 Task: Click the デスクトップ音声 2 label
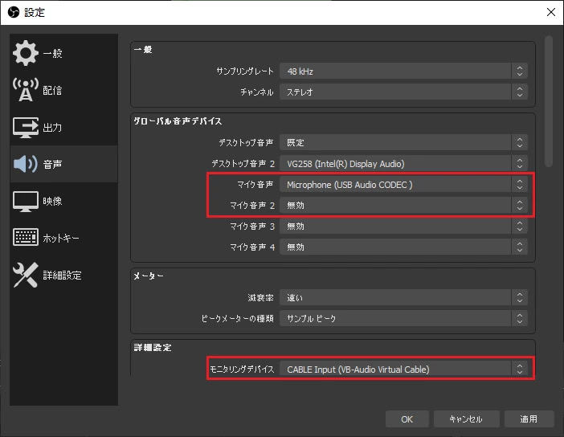(243, 164)
